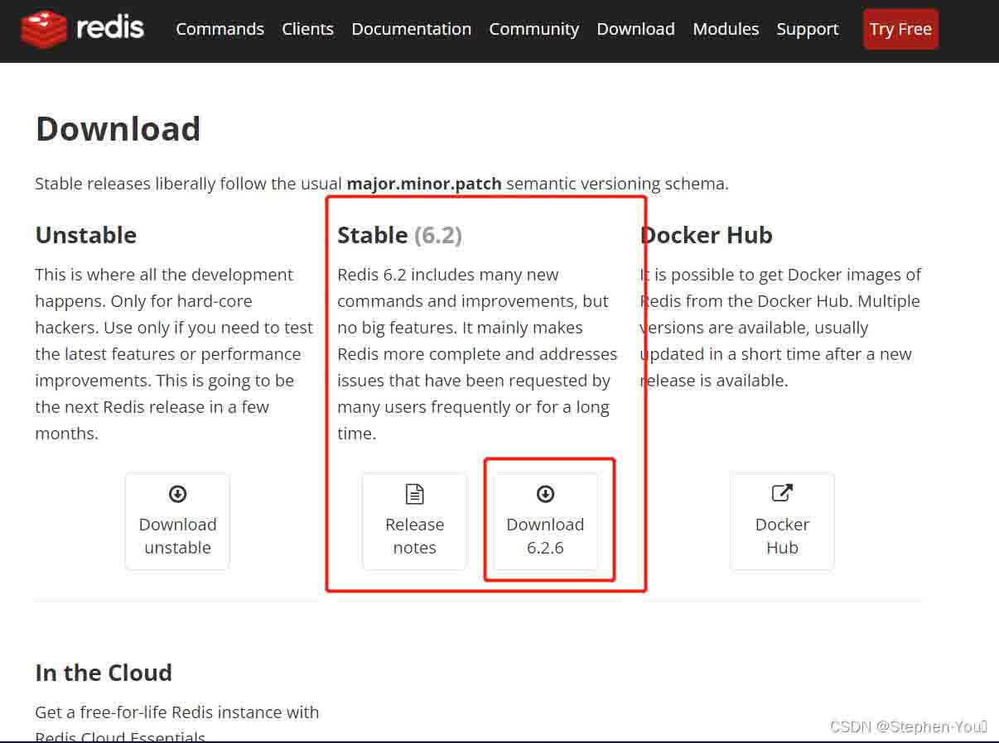Image resolution: width=999 pixels, height=743 pixels.
Task: Click the Stable (6.2) section heading
Action: pyautogui.click(x=399, y=235)
